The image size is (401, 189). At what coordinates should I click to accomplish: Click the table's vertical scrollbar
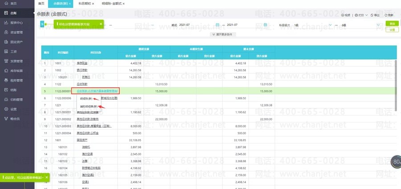tap(396, 85)
